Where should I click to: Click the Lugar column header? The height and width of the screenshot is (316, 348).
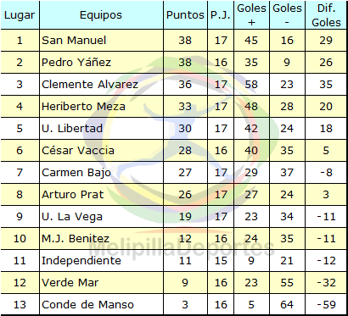[x=20, y=15]
